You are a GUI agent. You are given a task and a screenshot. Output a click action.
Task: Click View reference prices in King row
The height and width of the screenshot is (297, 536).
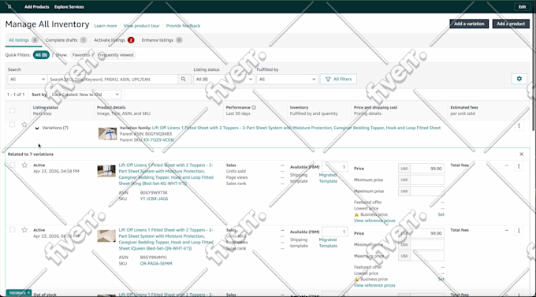(374, 221)
